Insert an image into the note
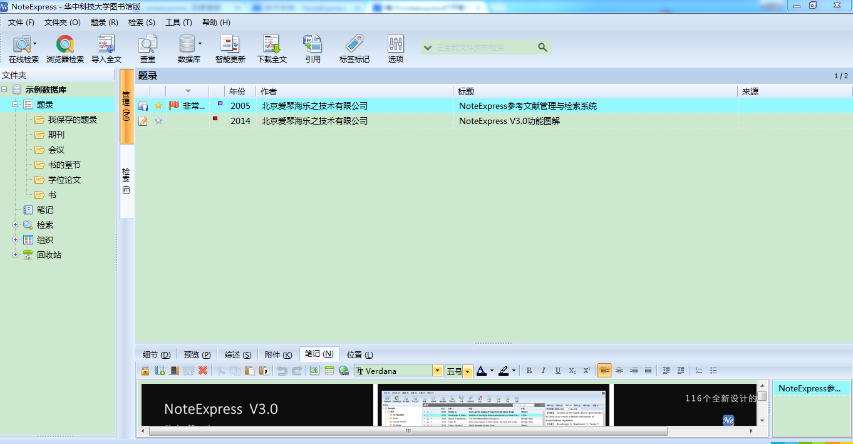 point(315,371)
